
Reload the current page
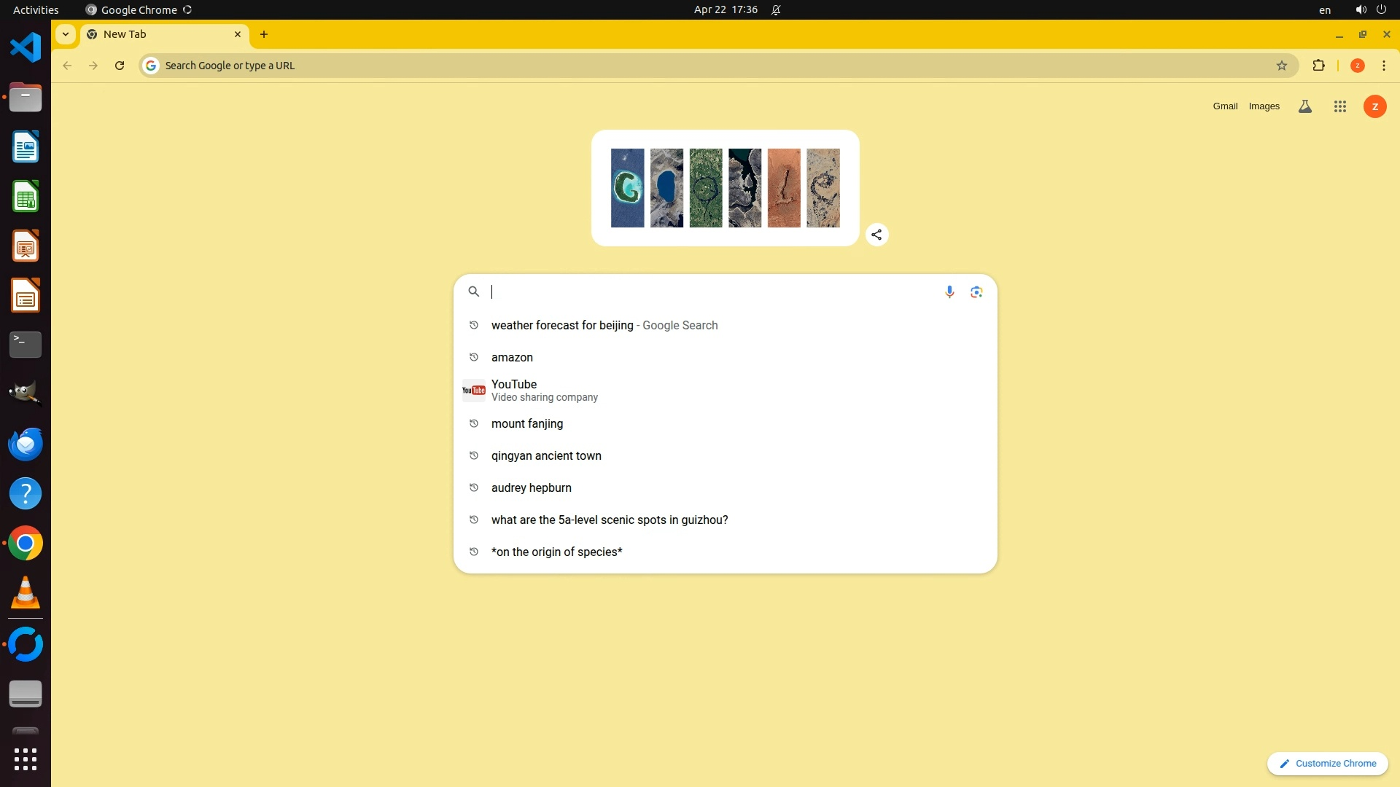click(120, 66)
